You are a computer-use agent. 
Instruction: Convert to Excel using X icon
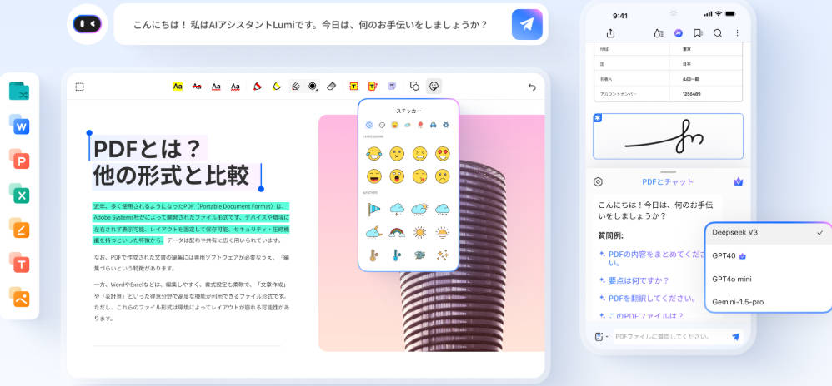pos(19,194)
